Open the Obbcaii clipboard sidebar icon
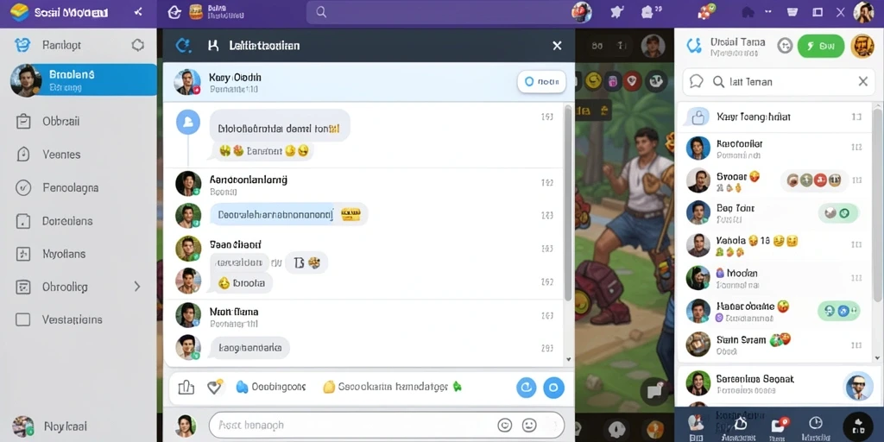Viewport: 884px width, 442px height. (x=23, y=121)
